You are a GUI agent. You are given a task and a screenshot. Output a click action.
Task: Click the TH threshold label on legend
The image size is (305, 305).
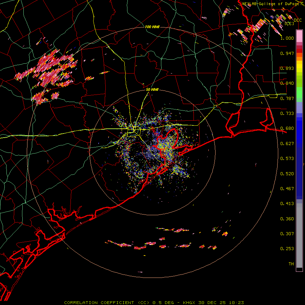coord(291,264)
